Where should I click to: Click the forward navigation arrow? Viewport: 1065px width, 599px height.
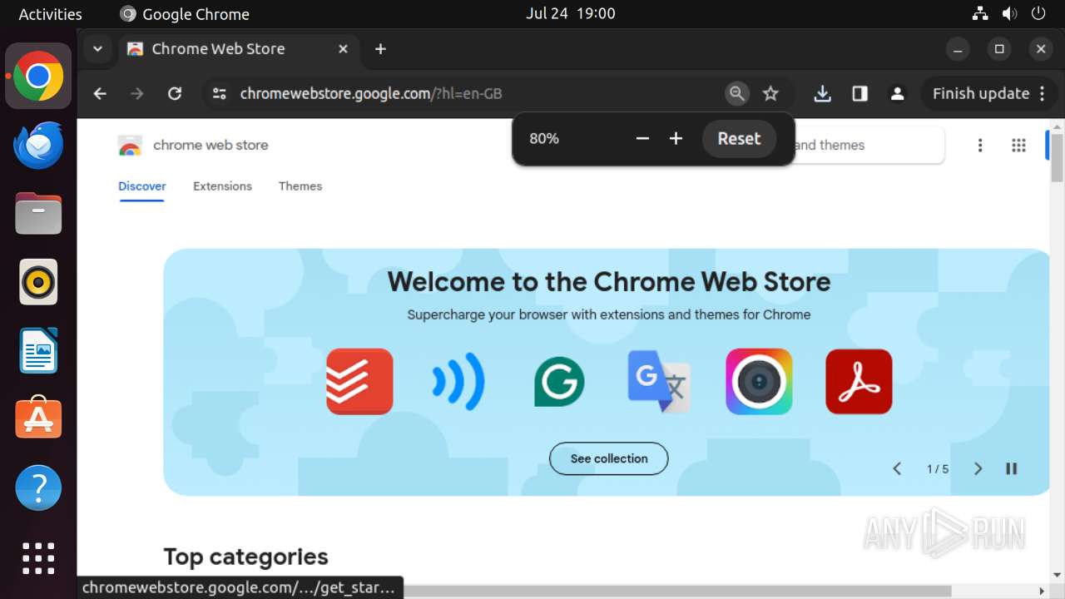coord(137,94)
